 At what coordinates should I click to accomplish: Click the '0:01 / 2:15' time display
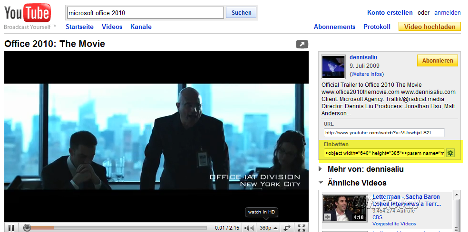227,228
